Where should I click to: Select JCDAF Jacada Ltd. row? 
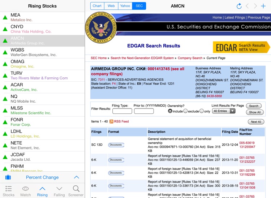[42, 157]
